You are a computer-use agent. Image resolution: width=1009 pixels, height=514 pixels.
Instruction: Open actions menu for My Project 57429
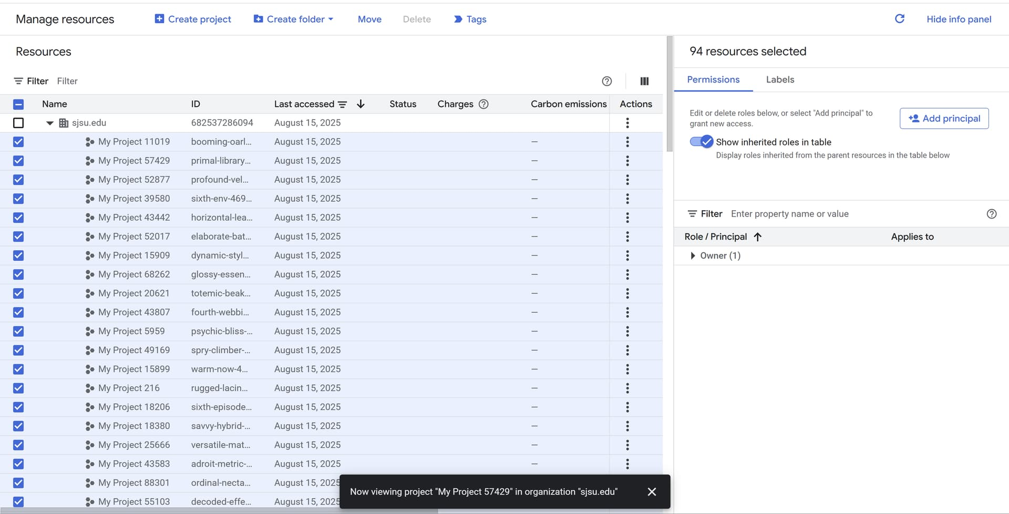click(x=627, y=161)
